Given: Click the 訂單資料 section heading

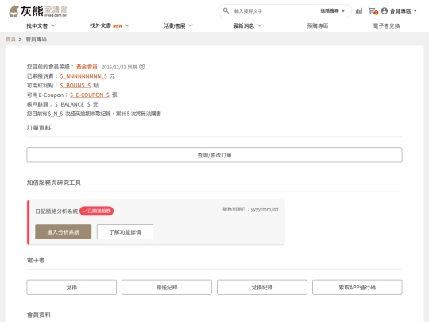Looking at the screenshot, I should 39,128.
